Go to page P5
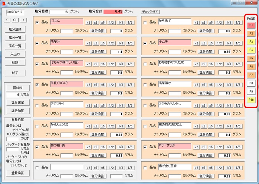Viewport: 259px width, 184px height. (251, 58)
